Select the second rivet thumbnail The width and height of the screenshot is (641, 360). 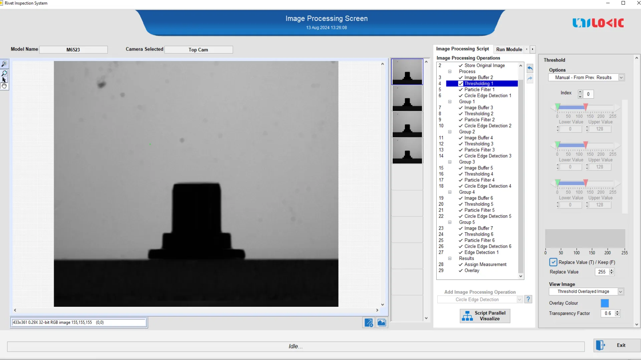[407, 98]
